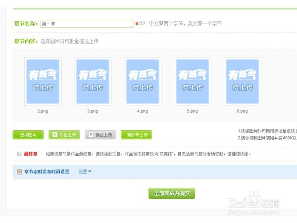Select the 5.png pending upload thumbnail
Image resolution: width=297 pixels, height=223 pixels.
coord(193,81)
